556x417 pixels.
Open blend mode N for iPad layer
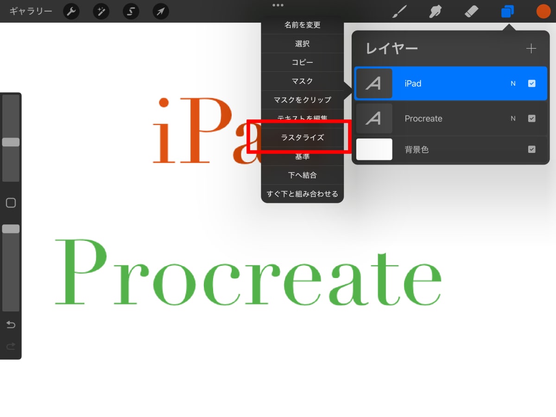pyautogui.click(x=513, y=84)
